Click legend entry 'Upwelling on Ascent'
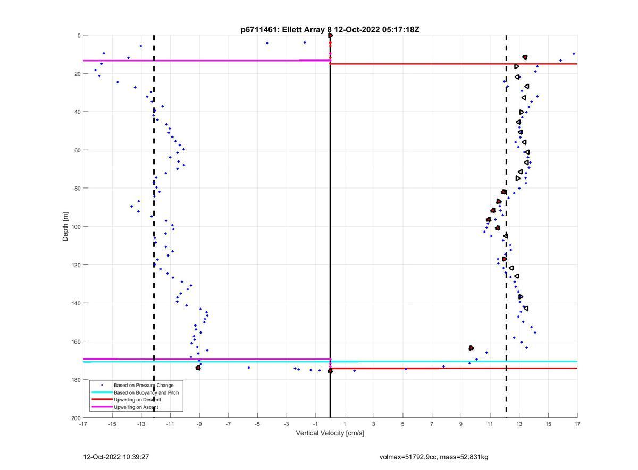 [136, 407]
